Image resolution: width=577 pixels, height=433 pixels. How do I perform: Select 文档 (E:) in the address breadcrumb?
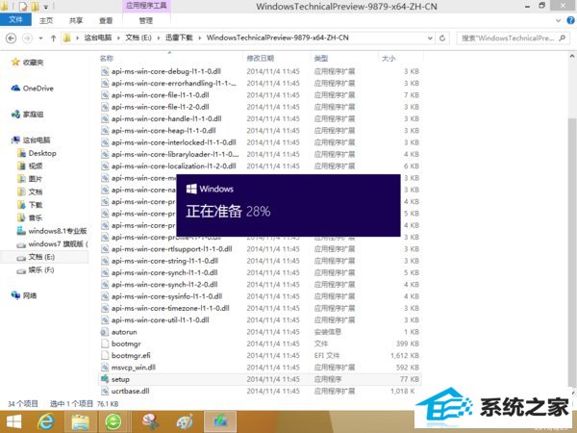pos(138,38)
